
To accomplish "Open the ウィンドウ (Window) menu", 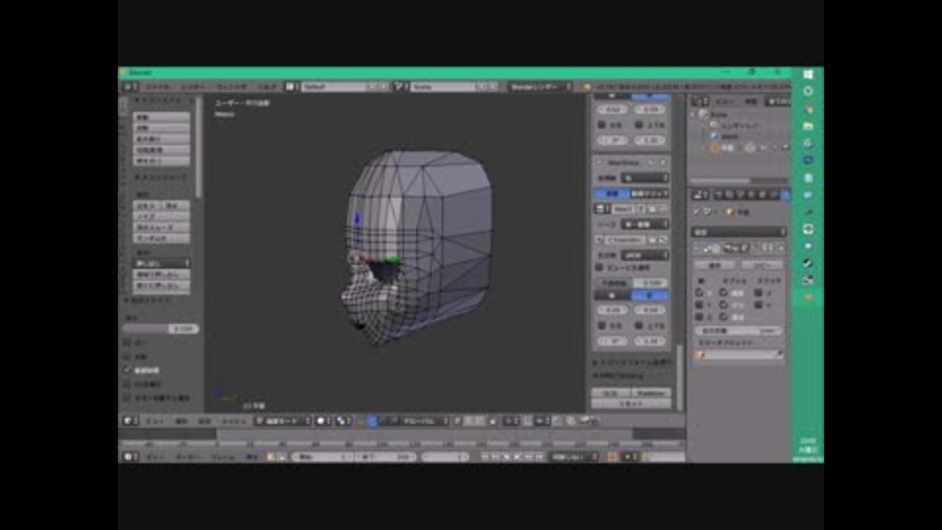I will (231, 87).
